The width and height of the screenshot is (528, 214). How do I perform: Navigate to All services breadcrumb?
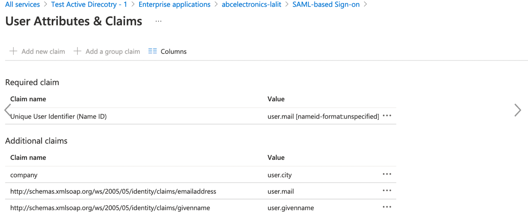(x=22, y=5)
